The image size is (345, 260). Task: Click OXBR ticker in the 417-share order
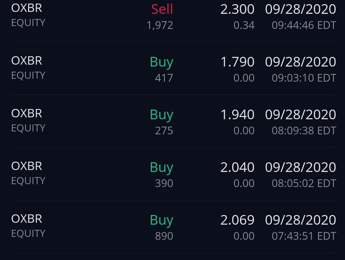pos(27,61)
